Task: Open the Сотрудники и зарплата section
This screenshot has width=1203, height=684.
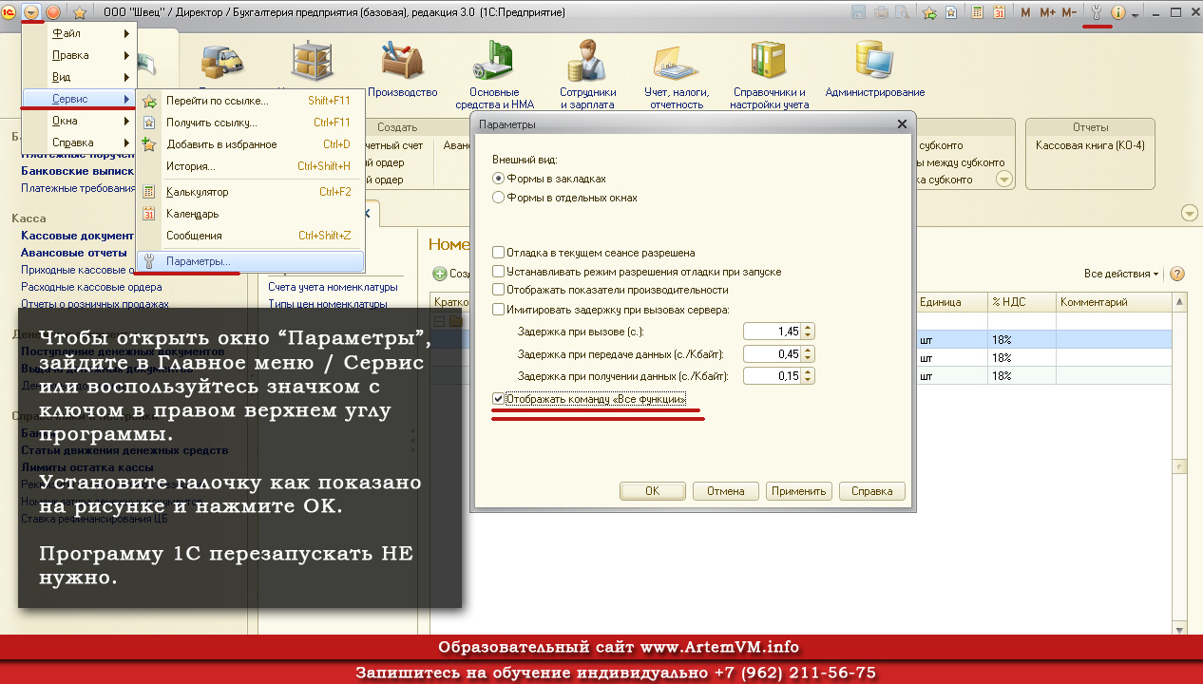Action: 588,75
